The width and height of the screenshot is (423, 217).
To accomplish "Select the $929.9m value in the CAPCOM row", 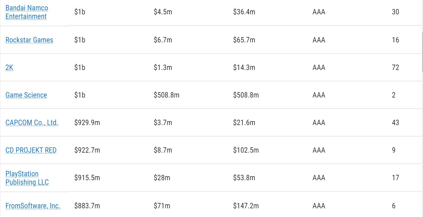I will click(x=87, y=123).
